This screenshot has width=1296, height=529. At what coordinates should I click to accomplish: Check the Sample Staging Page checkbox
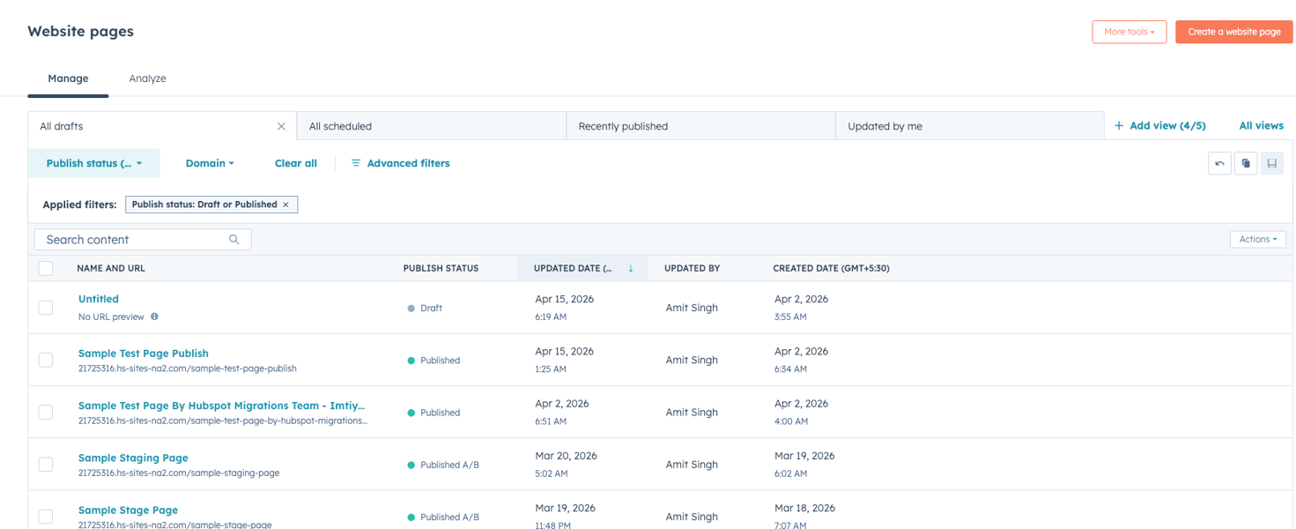46,465
